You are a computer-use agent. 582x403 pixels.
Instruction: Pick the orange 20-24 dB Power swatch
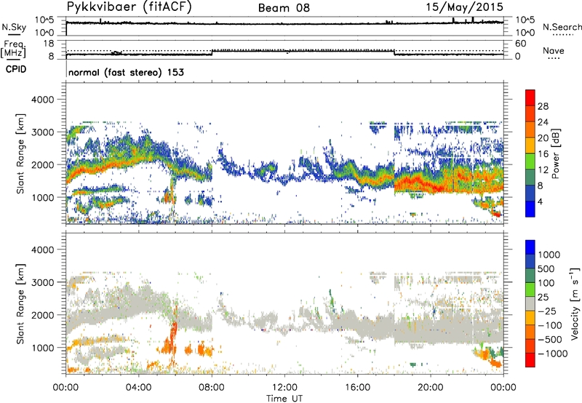pos(530,129)
